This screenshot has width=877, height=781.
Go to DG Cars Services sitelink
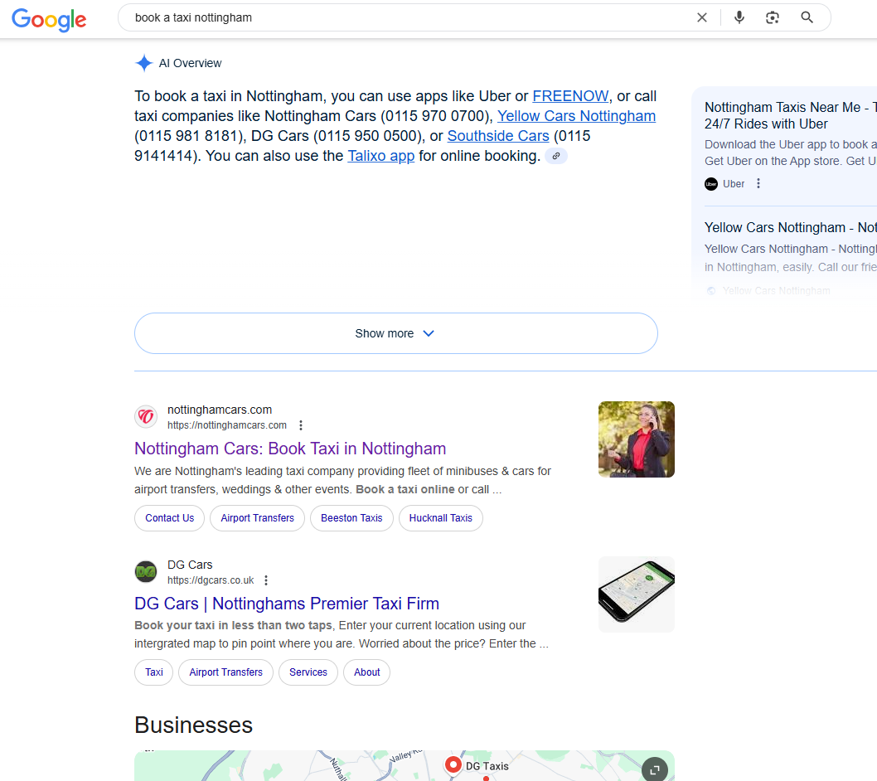[x=308, y=672]
